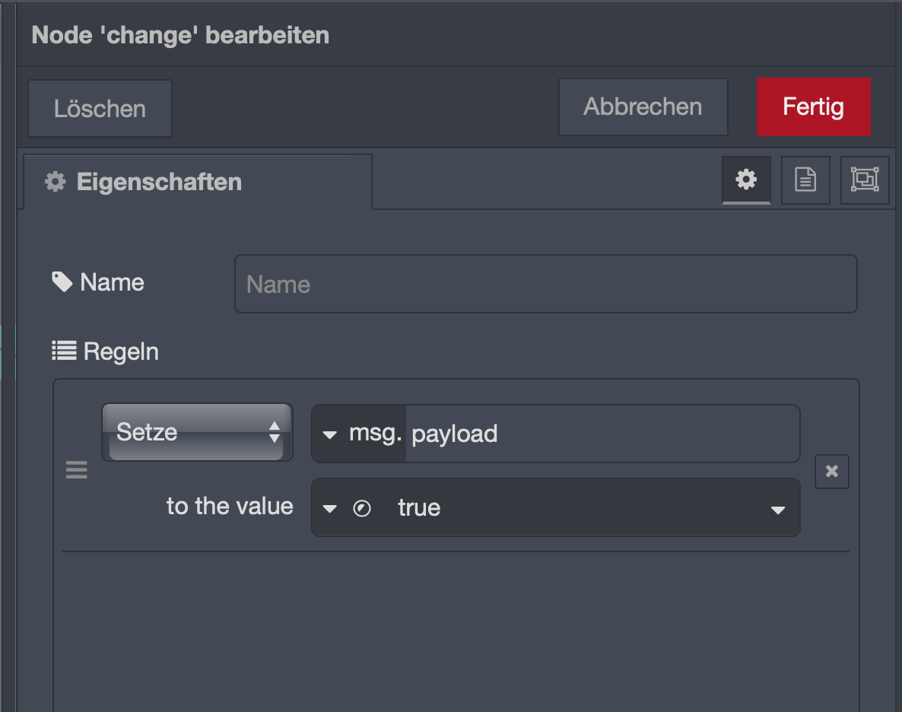
Task: Expand value type selector before true
Action: tap(329, 508)
